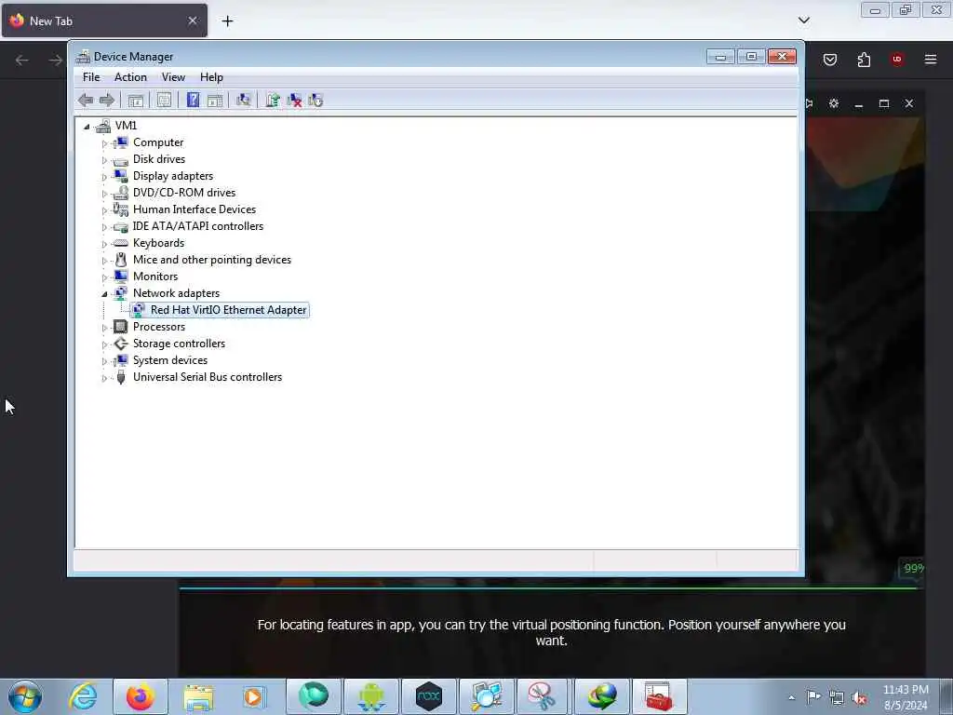Click the uBlock Origin extension icon
The image size is (953, 715).
tap(897, 60)
